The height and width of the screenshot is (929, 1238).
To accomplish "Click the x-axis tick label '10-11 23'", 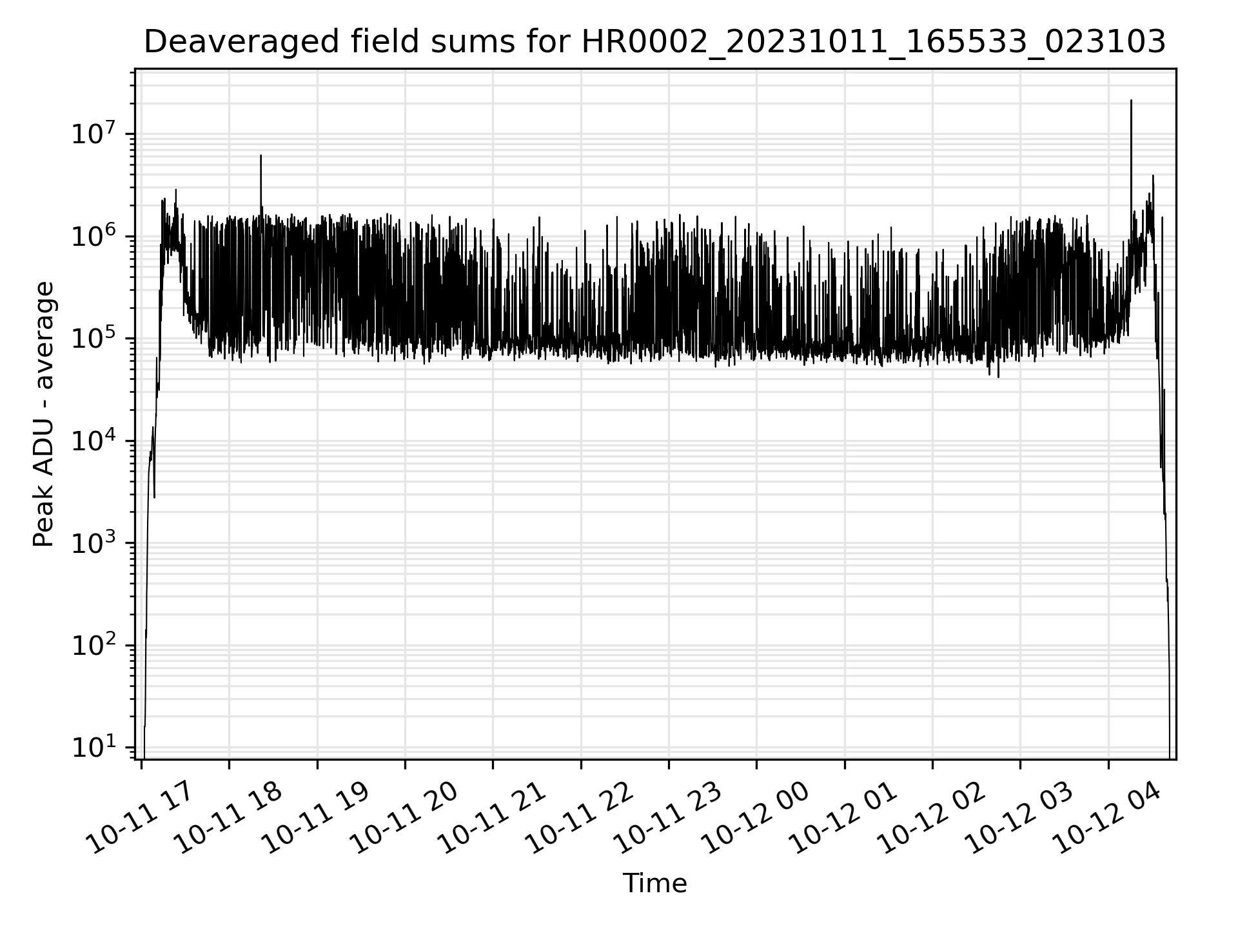I will coord(668,817).
